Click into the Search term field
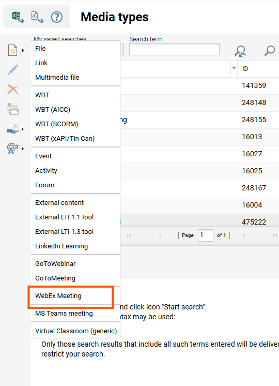 pyautogui.click(x=174, y=49)
